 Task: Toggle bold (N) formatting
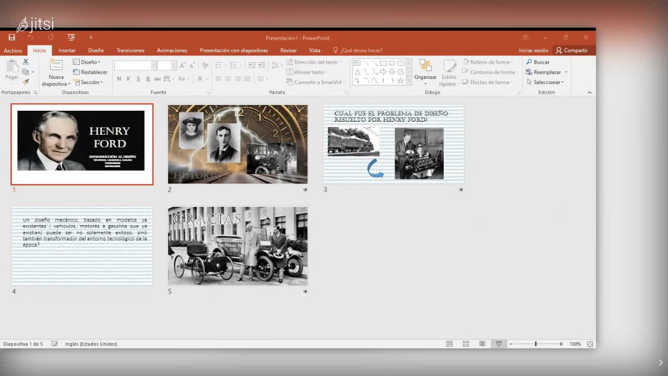click(119, 79)
